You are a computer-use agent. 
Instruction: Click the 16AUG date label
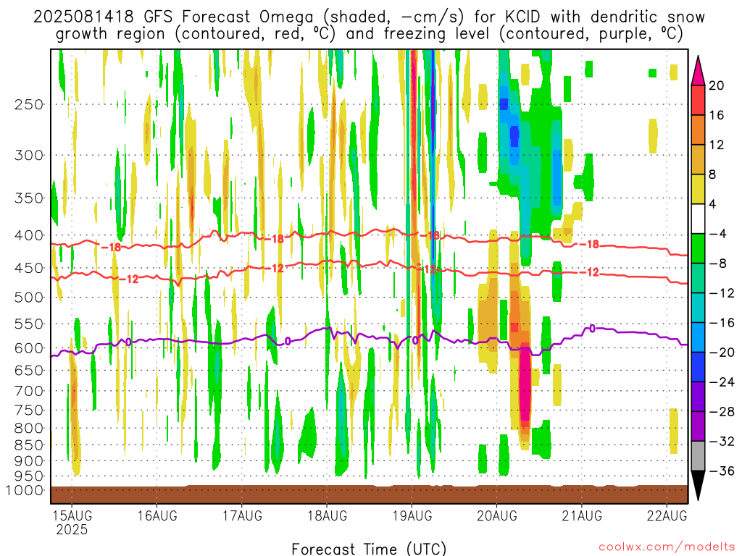coord(157,515)
